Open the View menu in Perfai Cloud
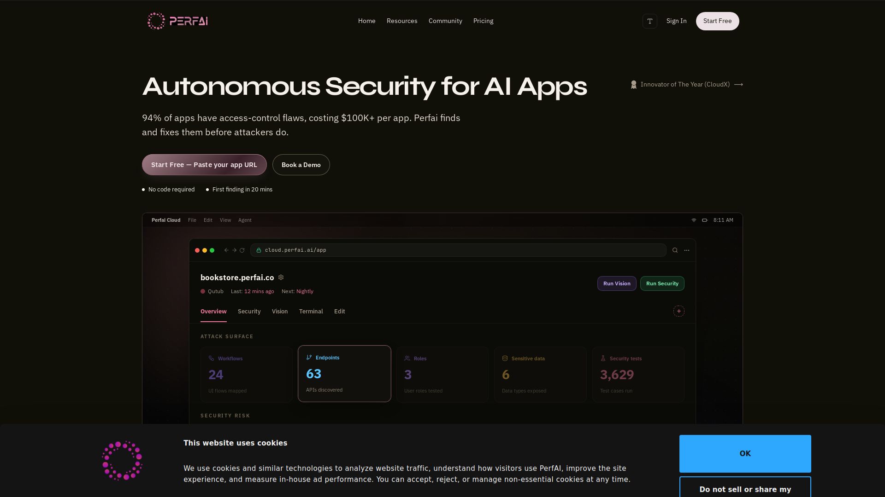Image resolution: width=885 pixels, height=497 pixels. point(225,220)
